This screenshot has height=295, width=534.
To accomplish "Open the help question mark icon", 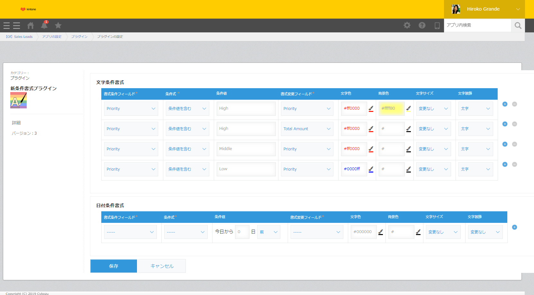I will 422,25.
